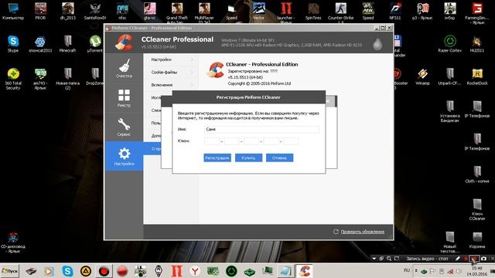The height and width of the screenshot is (278, 495).
Task: Select the Minecraft desktop icon
Action: 67,43
